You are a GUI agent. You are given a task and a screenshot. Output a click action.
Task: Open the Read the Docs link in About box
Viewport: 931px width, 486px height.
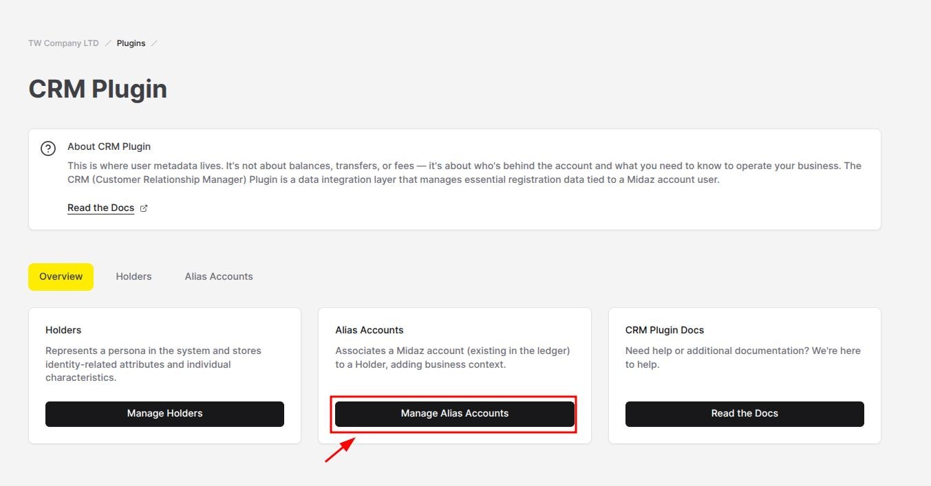(x=101, y=208)
